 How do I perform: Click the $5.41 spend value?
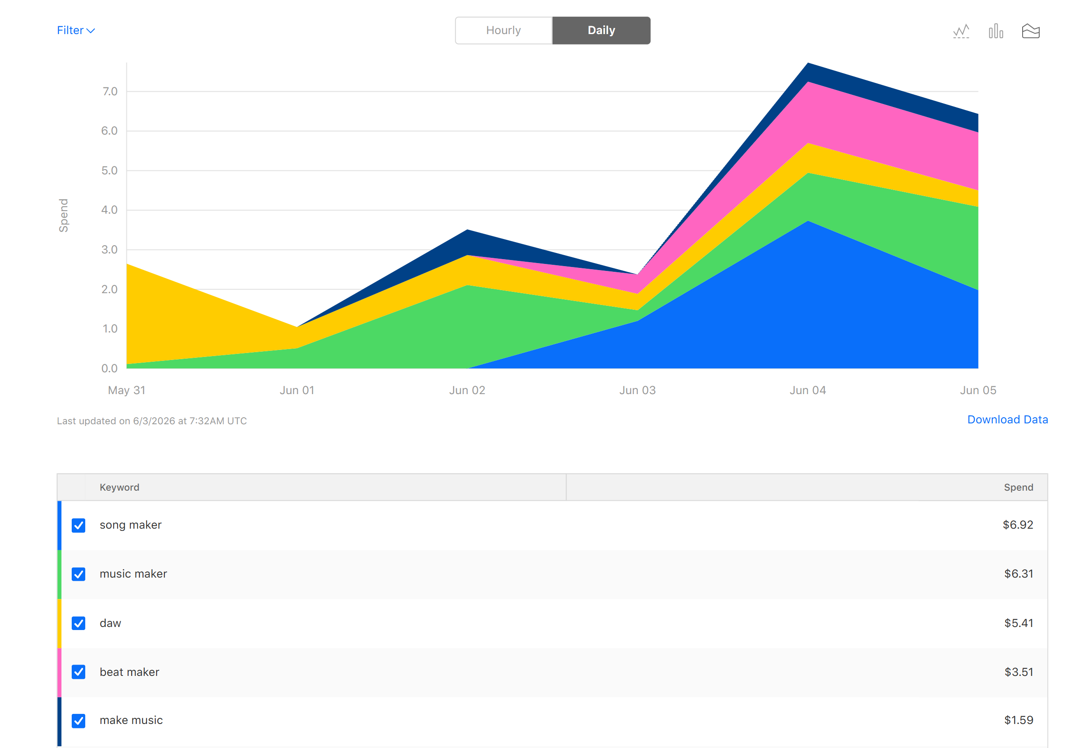click(x=1019, y=623)
